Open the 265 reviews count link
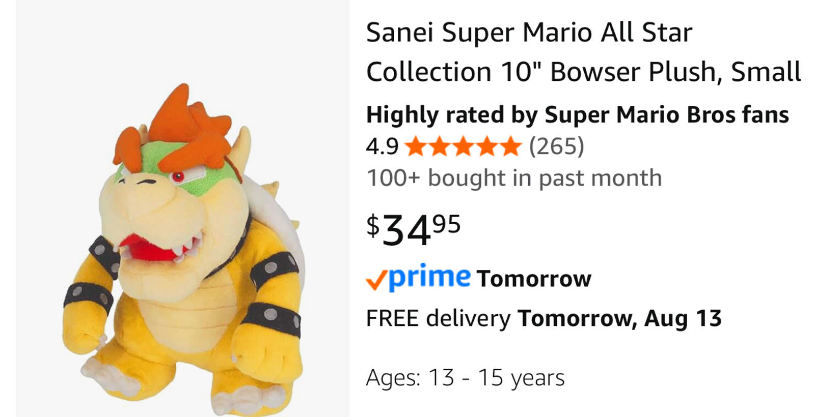The width and height of the screenshot is (815, 417). (x=556, y=146)
